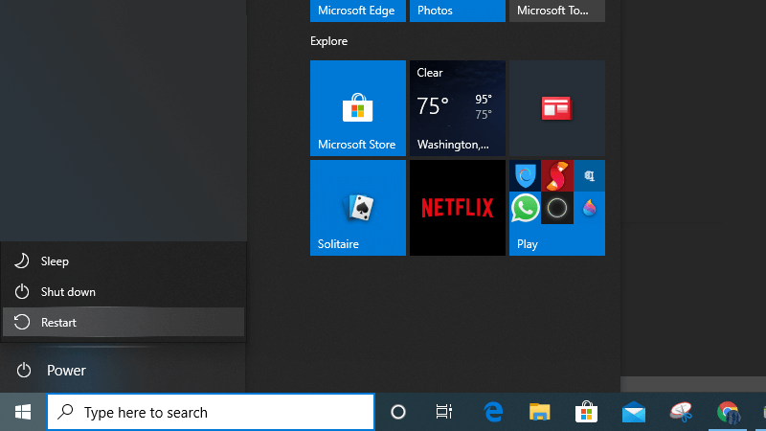This screenshot has height=431, width=766.
Task: Click the circular arrow Restart icon
Action: point(21,322)
